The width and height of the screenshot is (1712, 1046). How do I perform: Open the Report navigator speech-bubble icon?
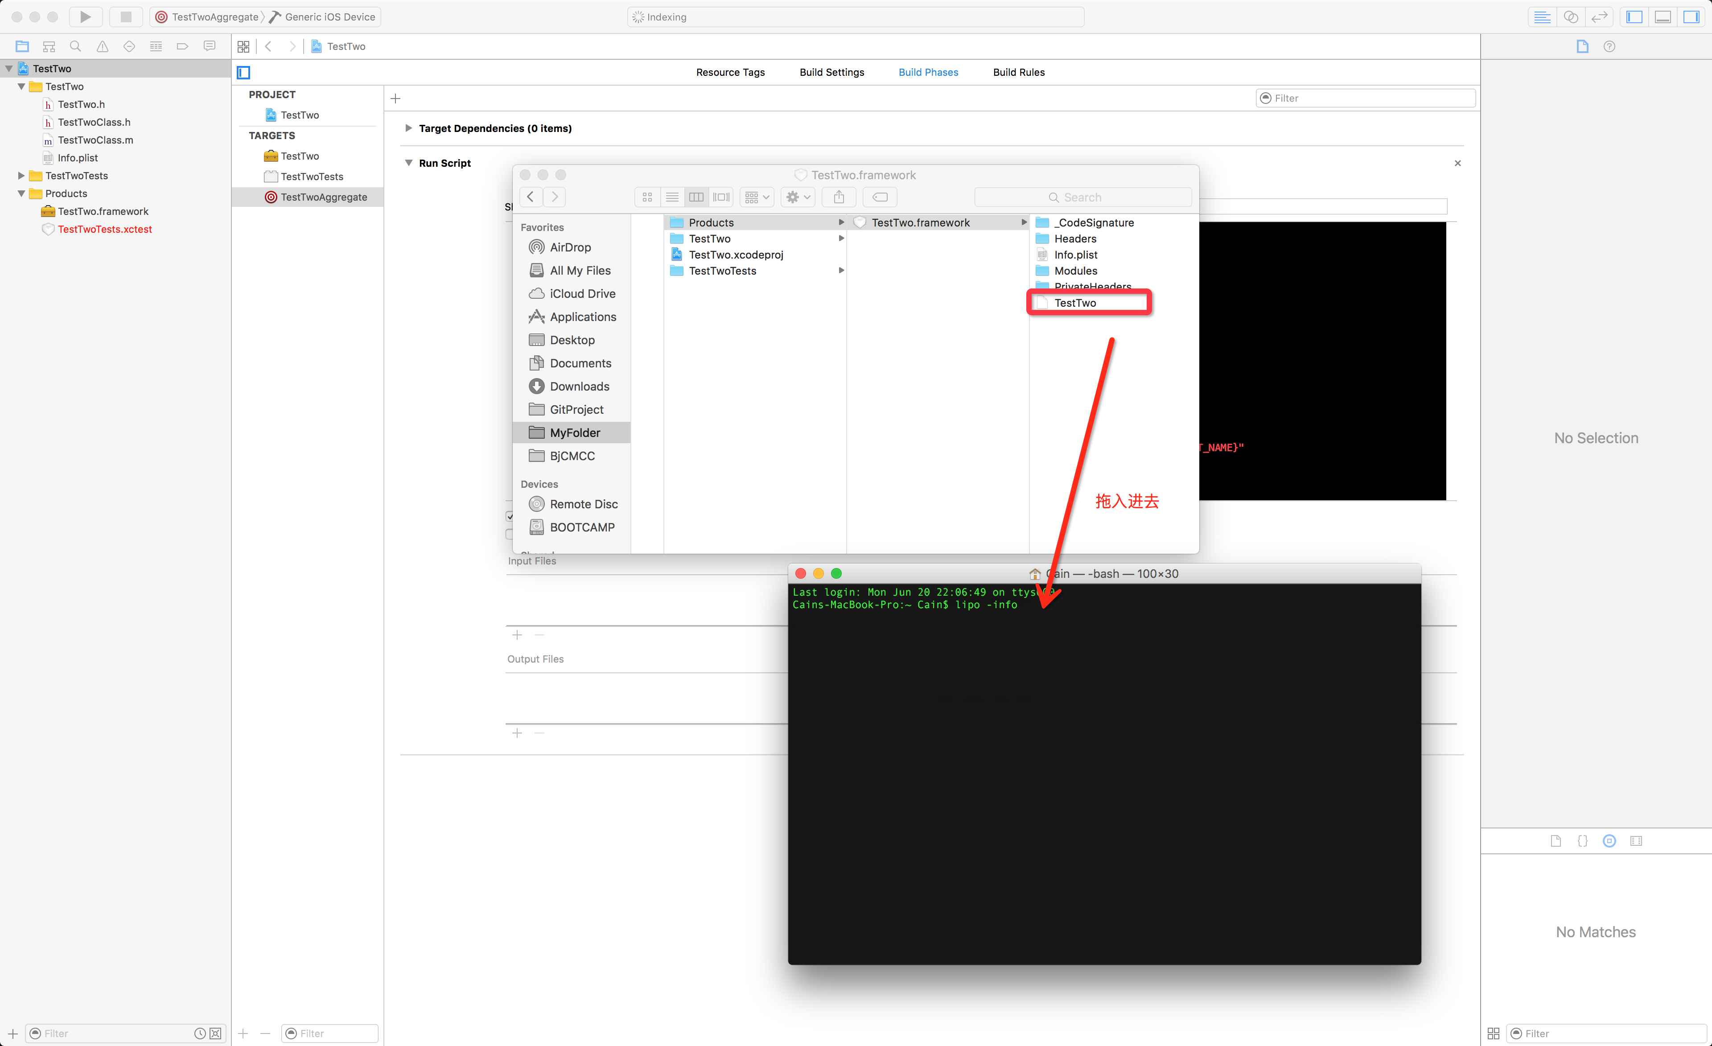click(x=209, y=46)
